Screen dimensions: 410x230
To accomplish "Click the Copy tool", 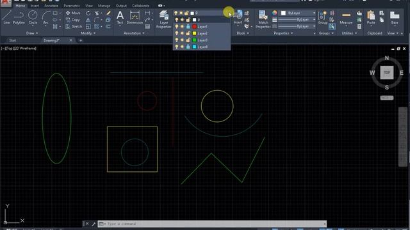I will click(73, 20).
